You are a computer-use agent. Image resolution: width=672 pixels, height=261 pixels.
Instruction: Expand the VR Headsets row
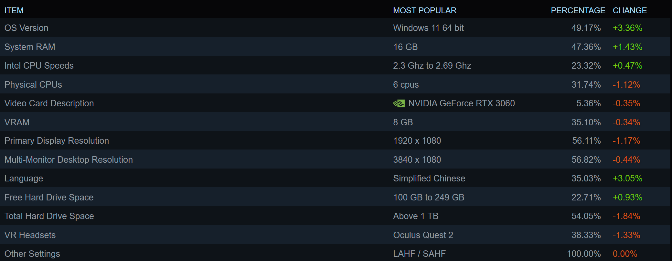pyautogui.click(x=335, y=235)
